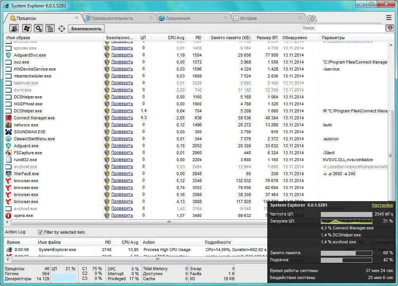Select the rundll32.exe document icon
Image resolution: width=398 pixels, height=286 pixels.
(x=9, y=160)
